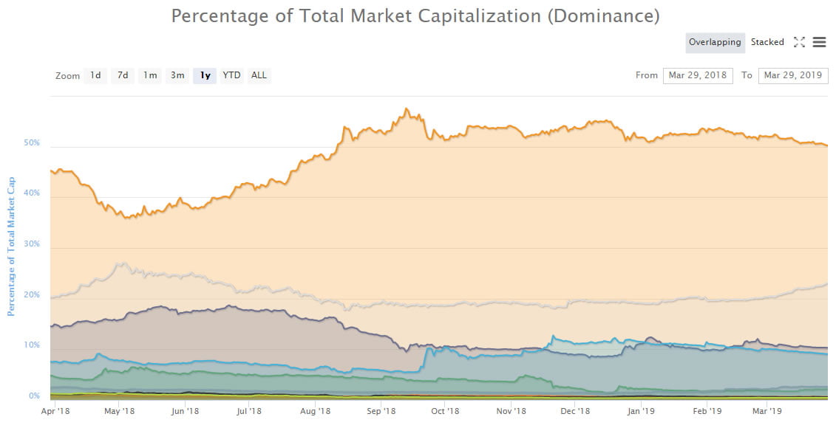Select the Overlapping view mode
The width and height of the screenshot is (836, 428).
(715, 42)
